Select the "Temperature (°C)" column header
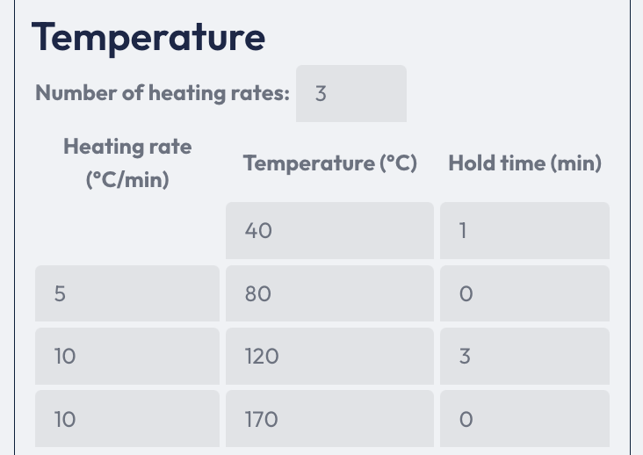Viewport: 643px width, 455px height. (x=329, y=163)
